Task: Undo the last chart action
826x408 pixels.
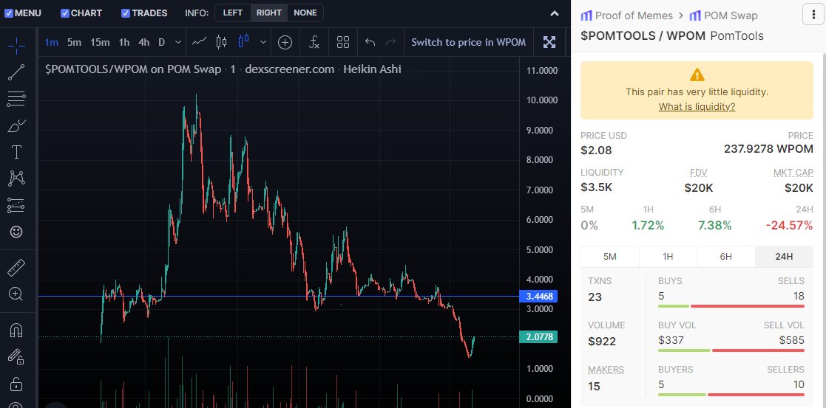Action: click(370, 43)
